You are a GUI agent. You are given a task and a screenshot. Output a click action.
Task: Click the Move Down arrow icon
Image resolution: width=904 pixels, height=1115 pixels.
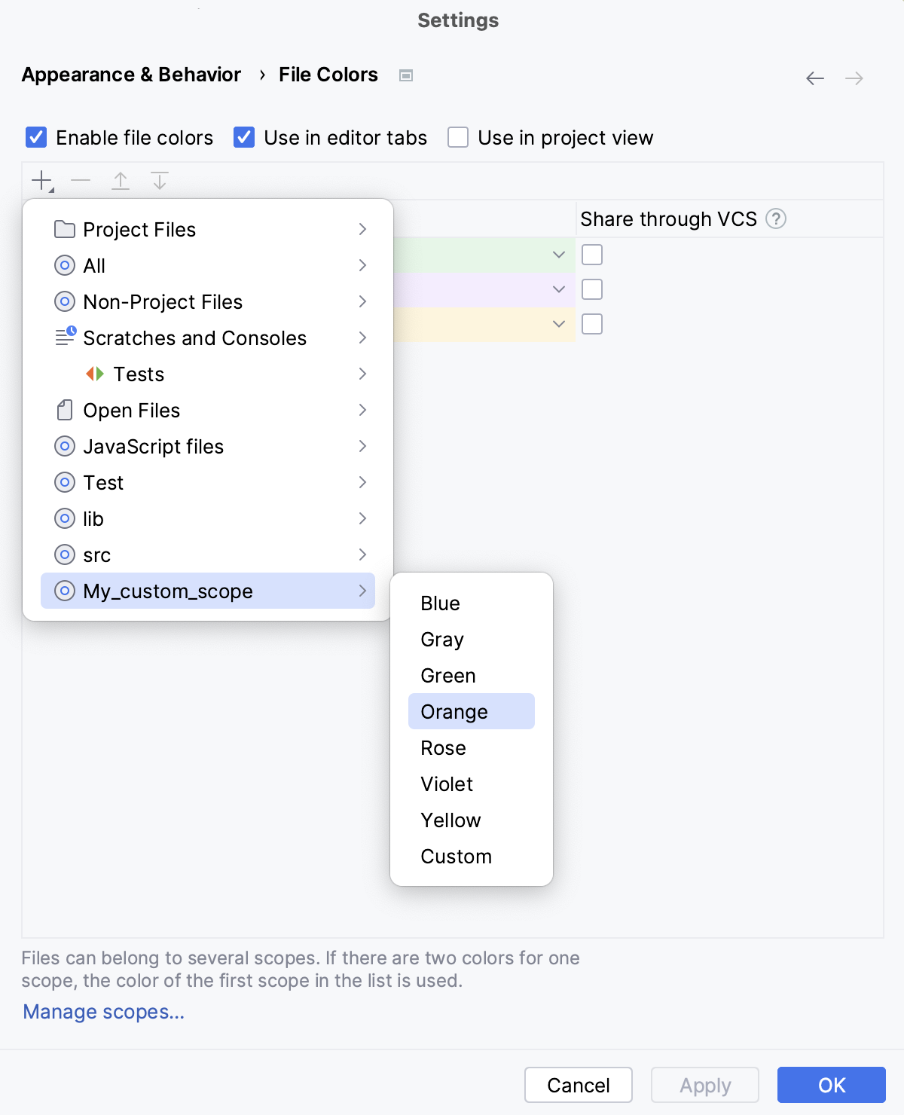point(160,181)
